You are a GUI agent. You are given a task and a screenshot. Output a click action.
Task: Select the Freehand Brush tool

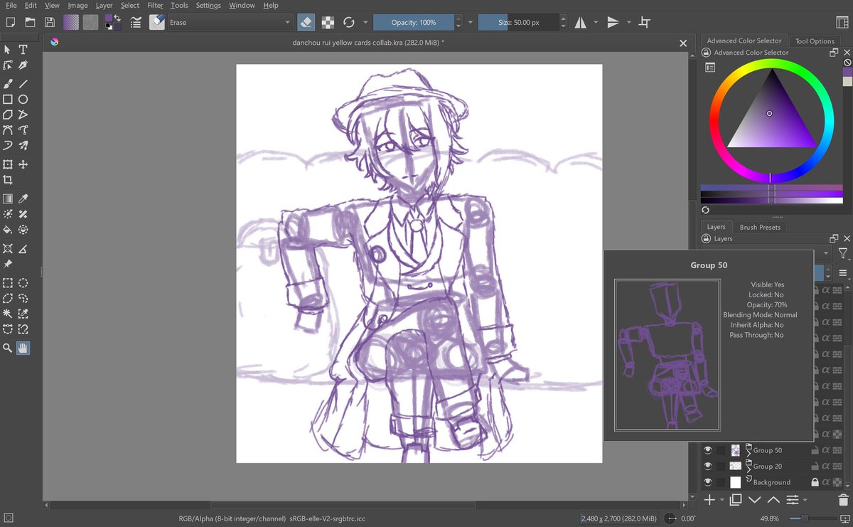[x=8, y=83]
